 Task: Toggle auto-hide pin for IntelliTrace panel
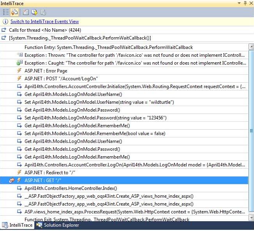(x=245, y=3)
